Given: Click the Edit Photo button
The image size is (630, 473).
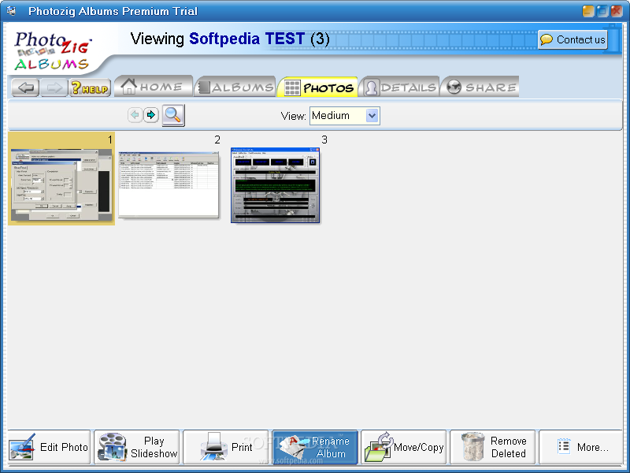Looking at the screenshot, I should (49, 447).
